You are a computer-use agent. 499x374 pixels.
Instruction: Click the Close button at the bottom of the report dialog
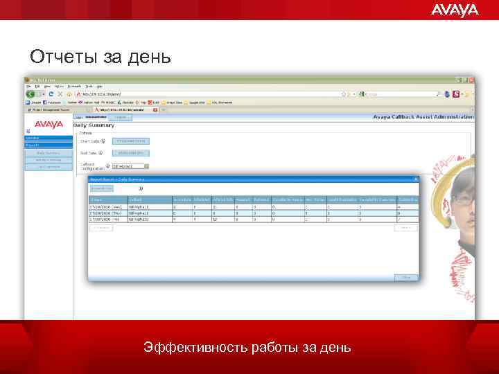click(x=406, y=278)
